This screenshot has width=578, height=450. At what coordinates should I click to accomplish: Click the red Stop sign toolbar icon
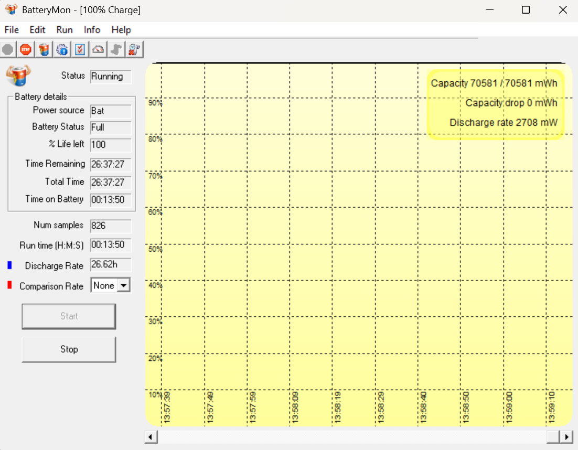[x=26, y=50]
